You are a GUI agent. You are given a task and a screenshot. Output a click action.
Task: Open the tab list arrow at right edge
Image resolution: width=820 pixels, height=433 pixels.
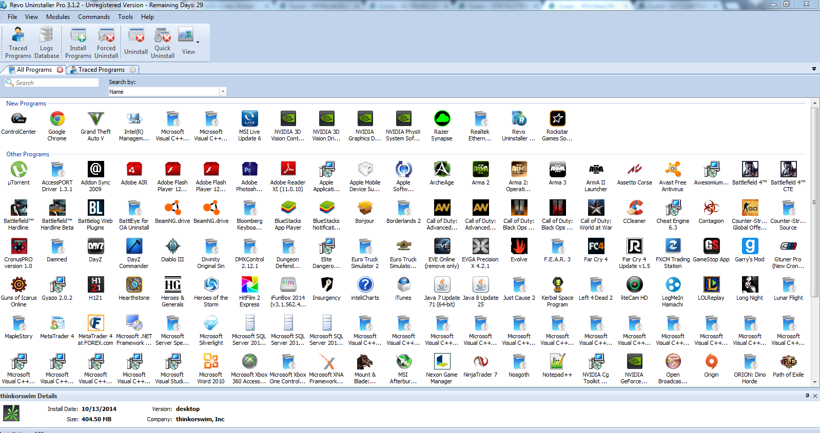[x=814, y=69]
